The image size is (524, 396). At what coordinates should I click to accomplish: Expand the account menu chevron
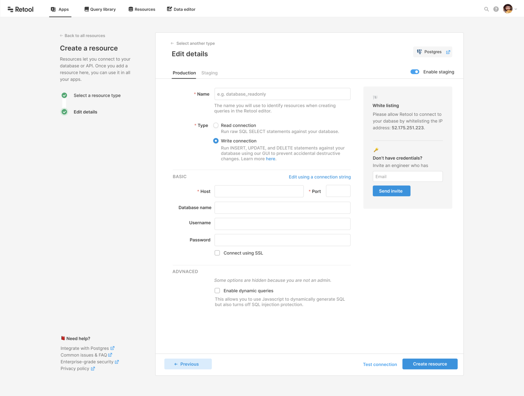516,9
